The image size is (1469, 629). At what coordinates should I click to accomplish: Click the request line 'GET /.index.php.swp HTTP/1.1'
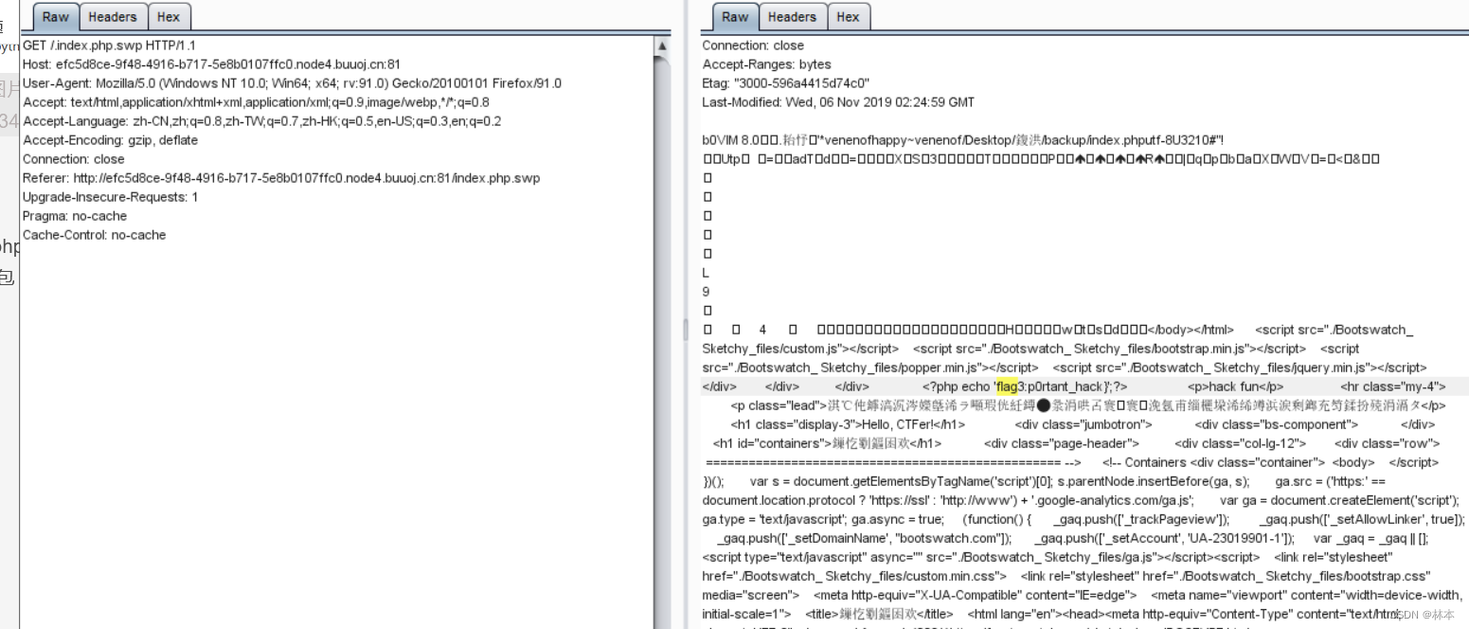(109, 45)
